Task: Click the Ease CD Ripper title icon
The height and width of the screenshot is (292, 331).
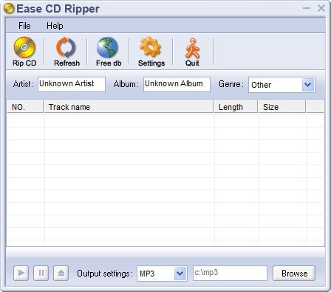Action: click(x=9, y=9)
